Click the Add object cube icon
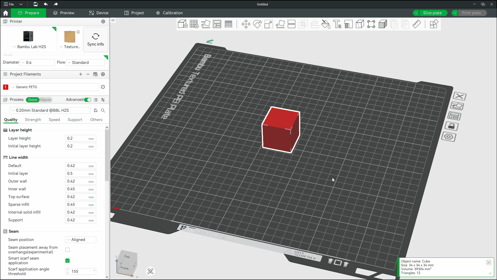This screenshot has width=497, height=280. (x=183, y=24)
